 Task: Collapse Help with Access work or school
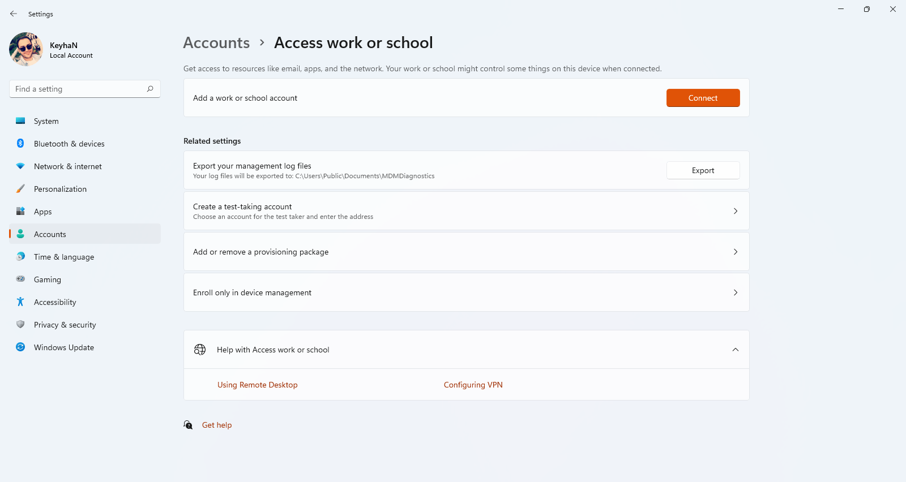(736, 350)
